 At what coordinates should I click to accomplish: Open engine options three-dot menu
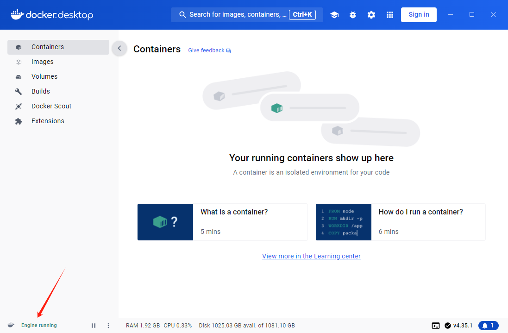click(108, 326)
